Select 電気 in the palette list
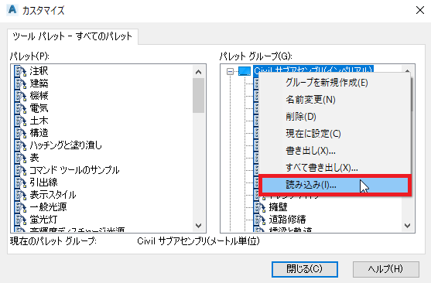Image resolution: width=431 pixels, height=283 pixels. tap(39, 108)
